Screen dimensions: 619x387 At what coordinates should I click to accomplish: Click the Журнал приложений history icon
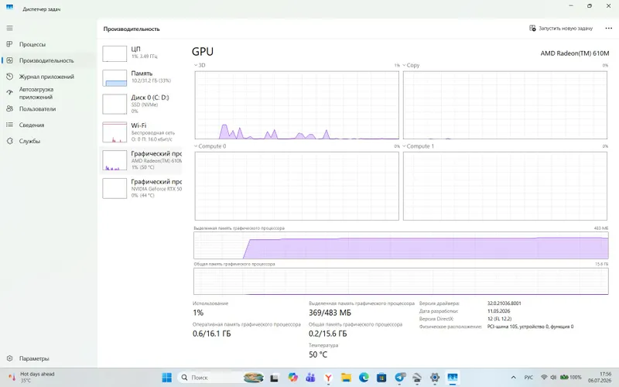click(x=9, y=77)
